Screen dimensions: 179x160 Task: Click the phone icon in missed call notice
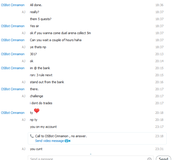point(32,136)
